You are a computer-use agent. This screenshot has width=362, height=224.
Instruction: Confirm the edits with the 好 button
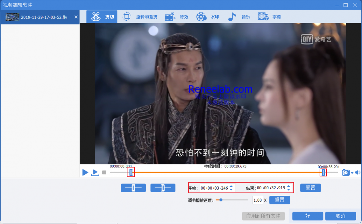[x=308, y=216]
